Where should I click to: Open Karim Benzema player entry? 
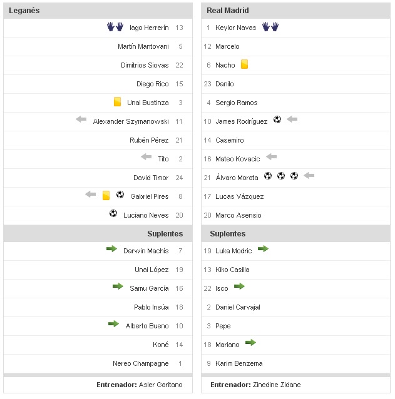point(239,363)
